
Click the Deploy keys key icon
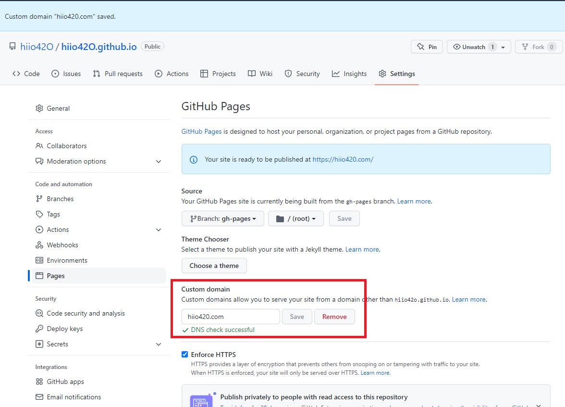click(x=39, y=329)
